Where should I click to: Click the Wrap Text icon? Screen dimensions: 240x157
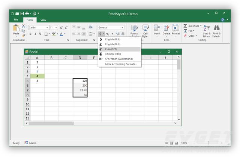90,27
